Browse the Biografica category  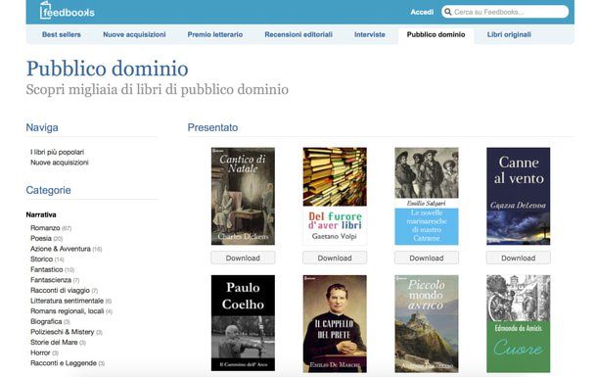46,321
